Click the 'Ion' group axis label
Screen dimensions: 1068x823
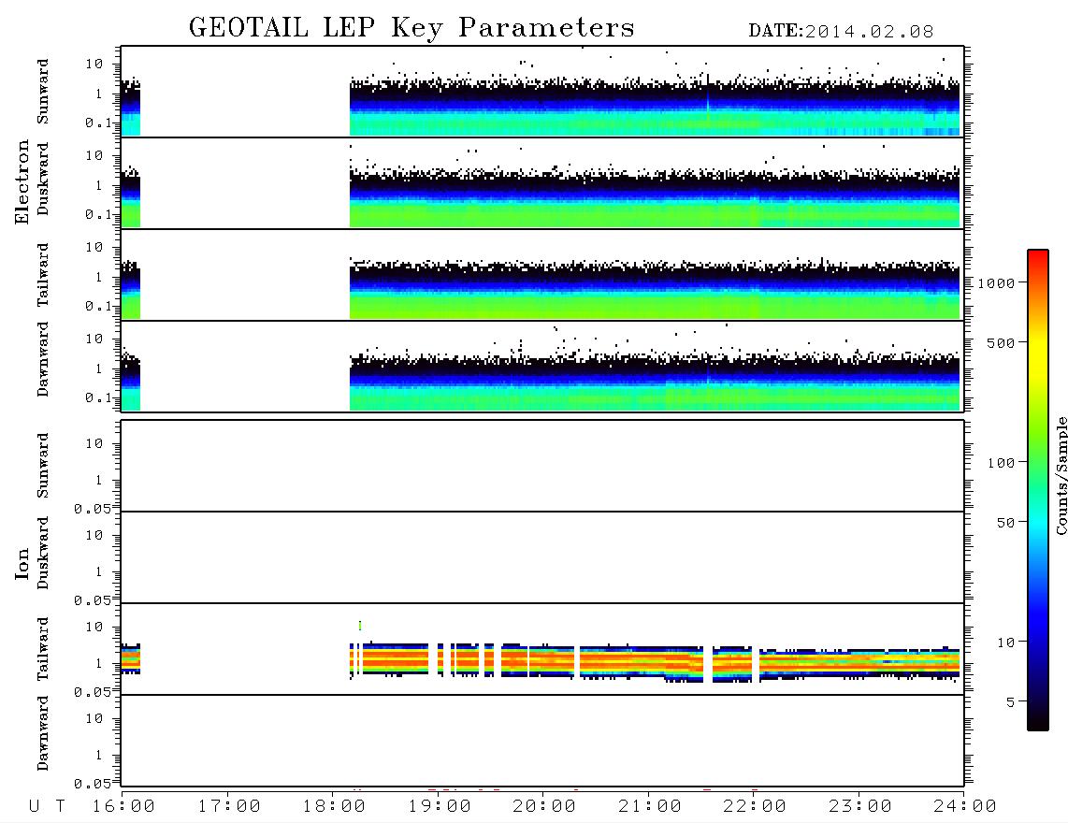(x=22, y=563)
